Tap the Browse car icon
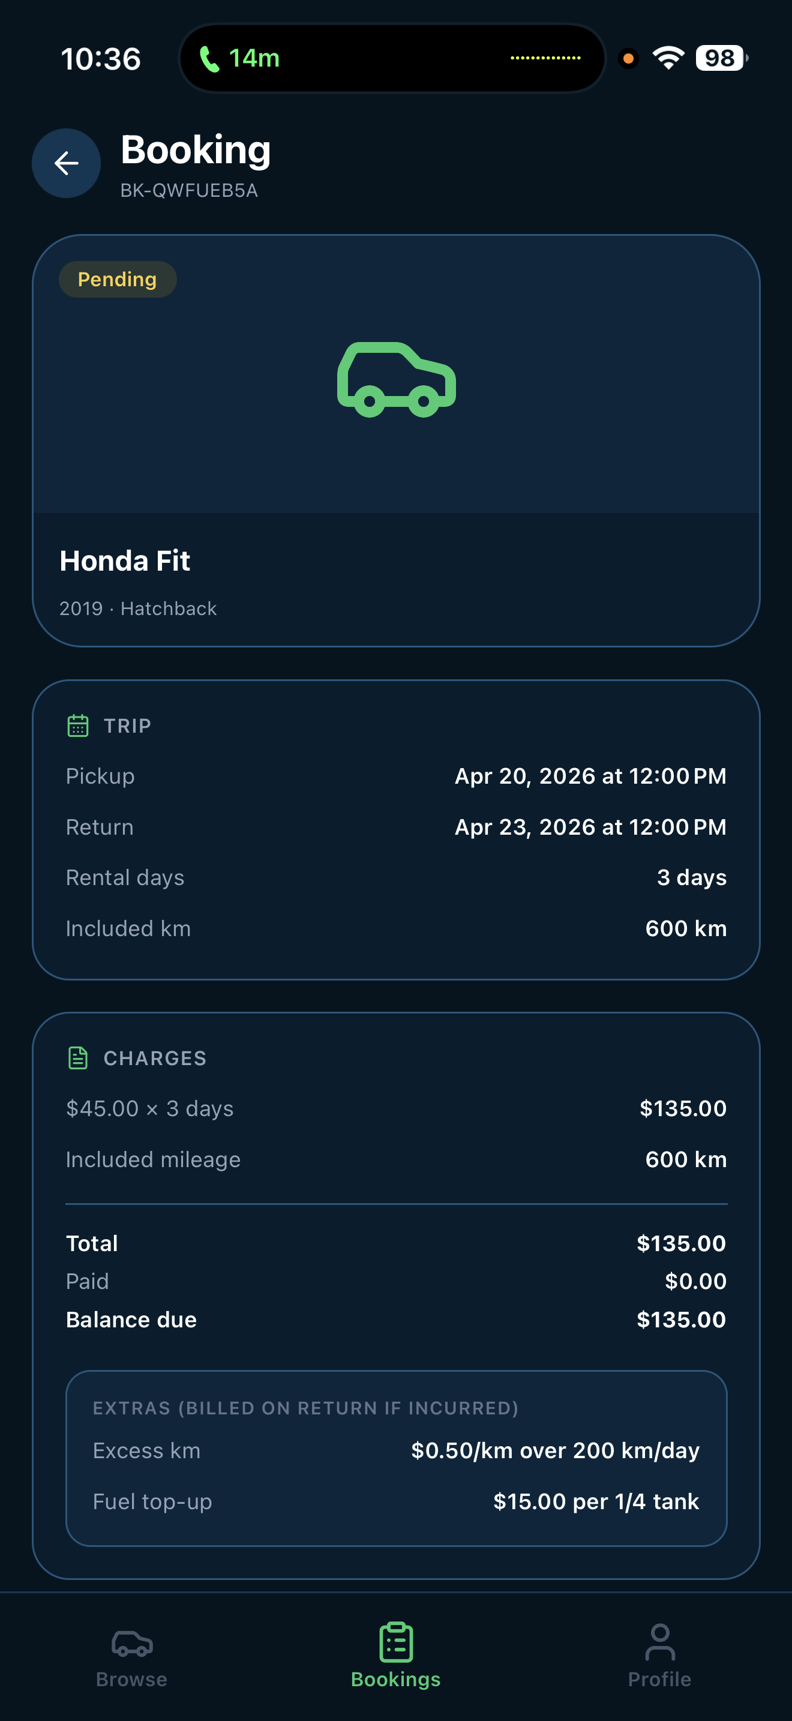This screenshot has height=1721, width=792. (x=131, y=1643)
